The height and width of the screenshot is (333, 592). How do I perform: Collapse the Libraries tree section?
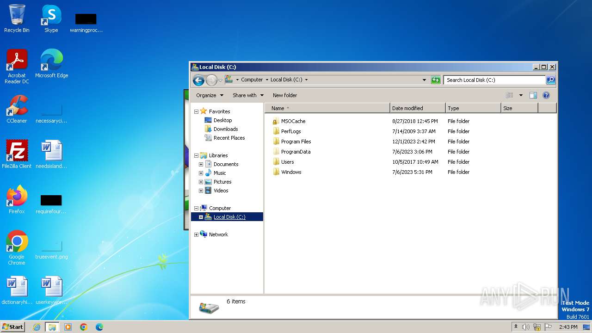(x=196, y=155)
